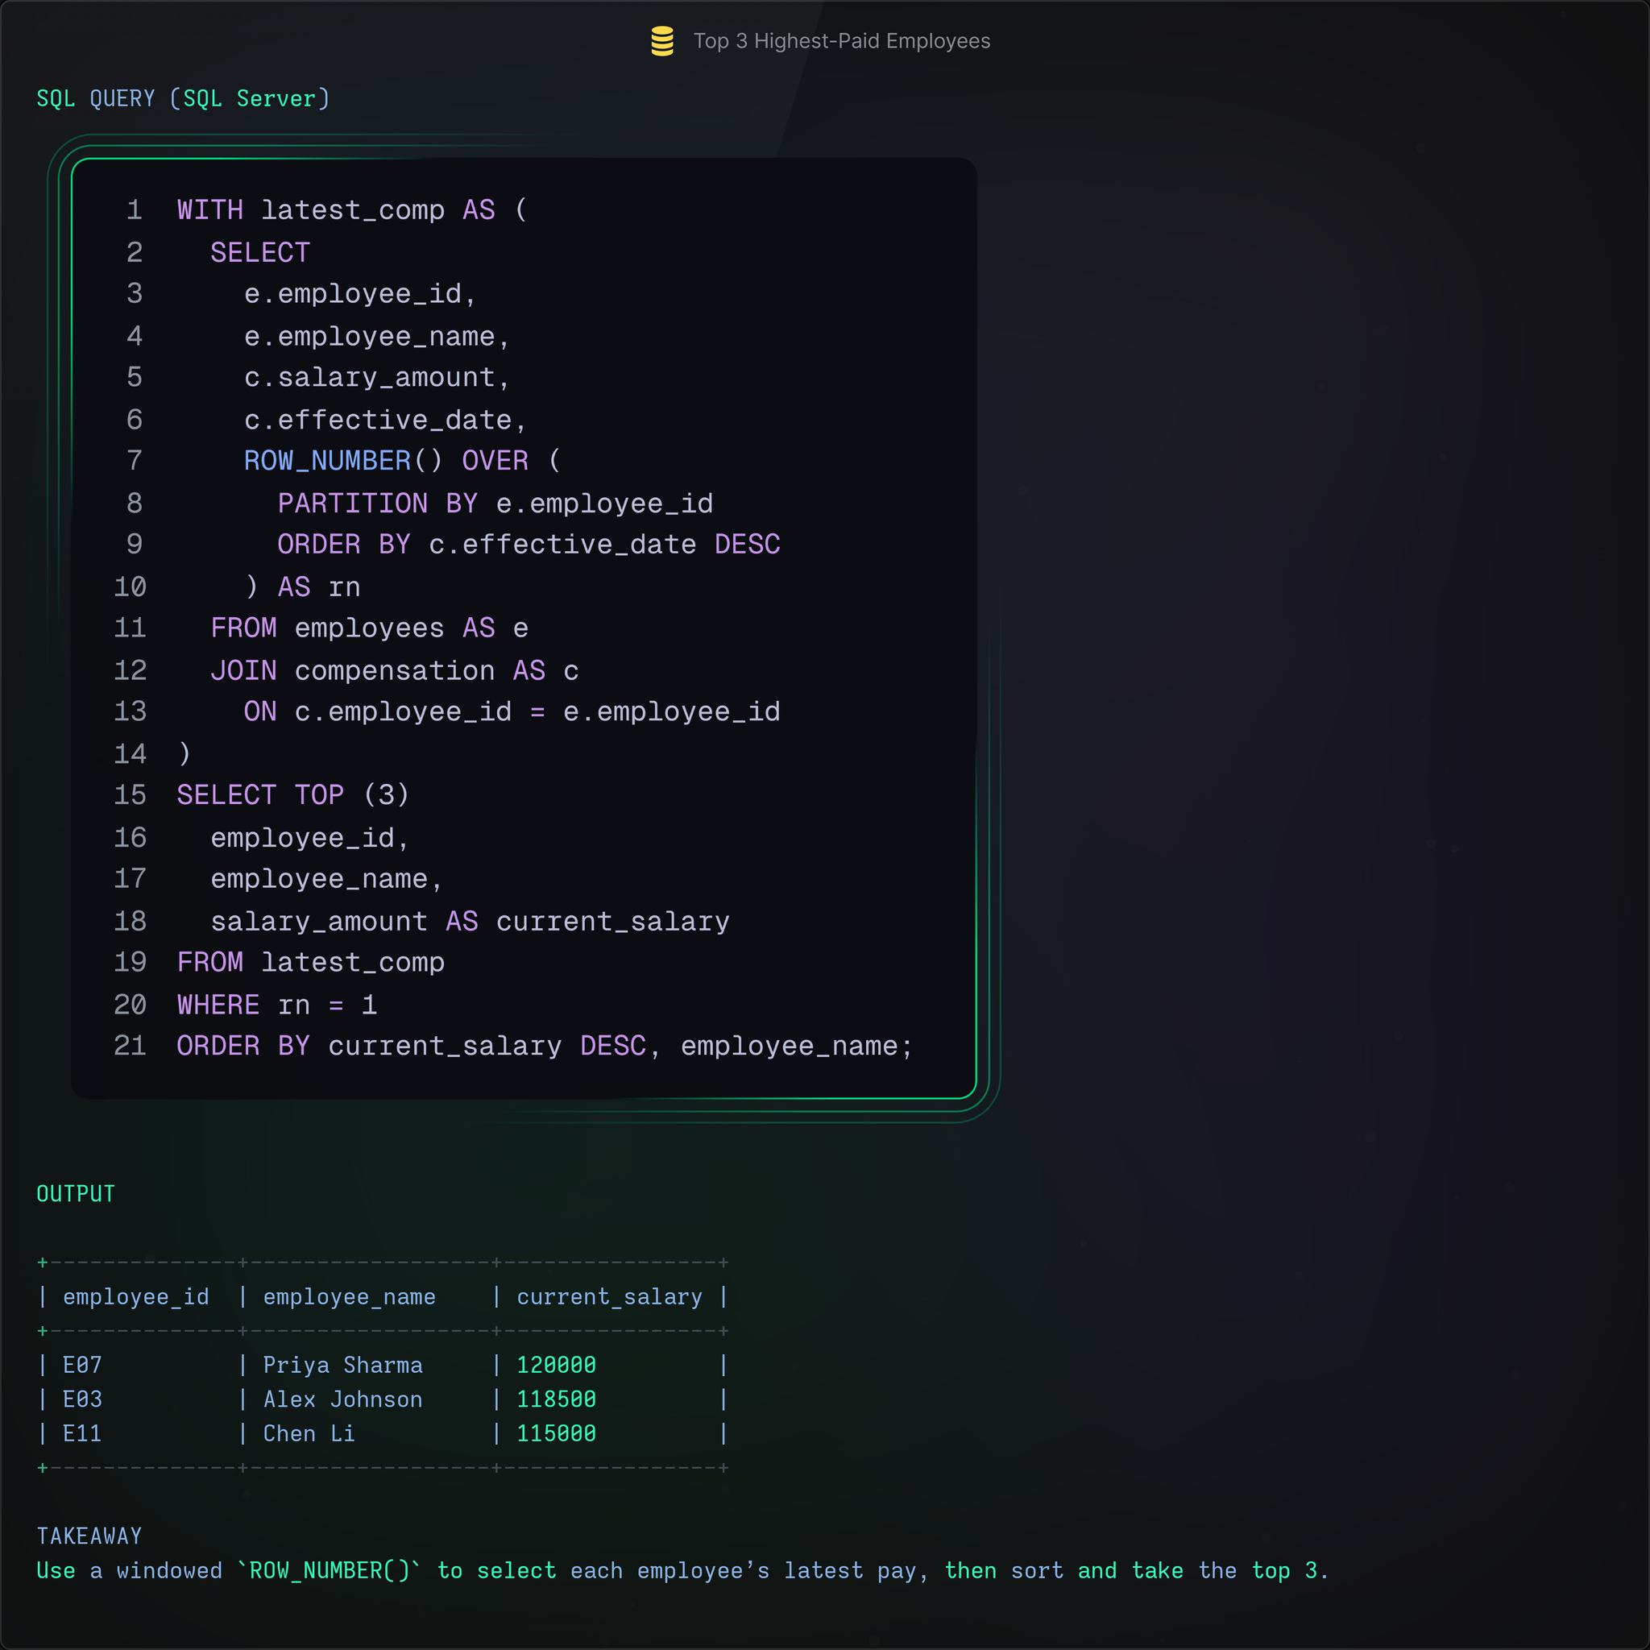Click the 'TAKEAWAY' heading
Screen dimensions: 1650x1650
[x=89, y=1536]
